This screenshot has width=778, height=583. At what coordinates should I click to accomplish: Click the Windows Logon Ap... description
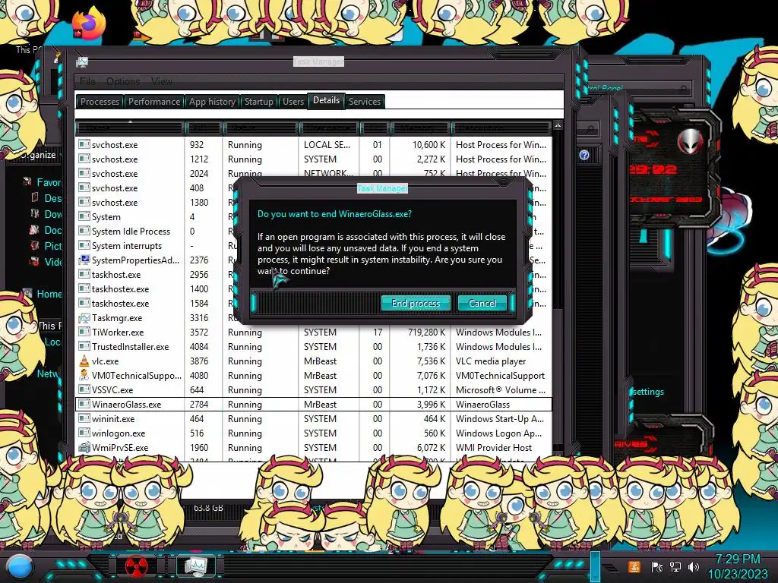(x=498, y=433)
